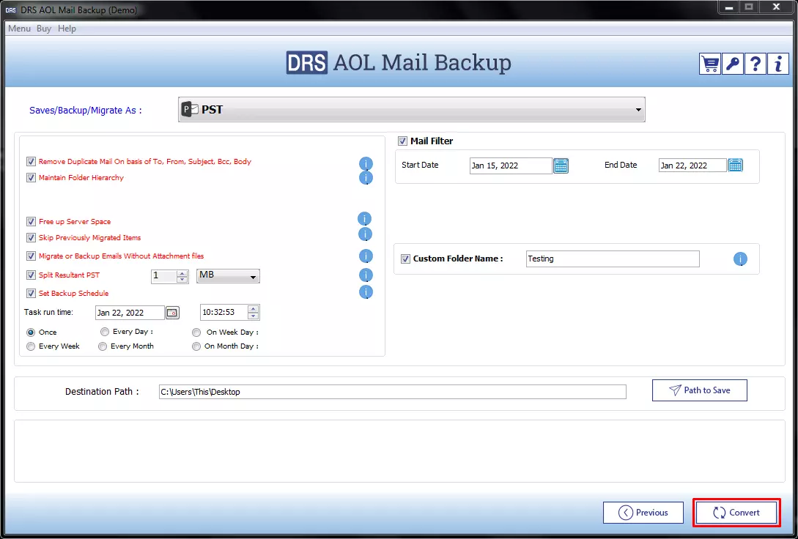
Task: Click the split size number field
Action: tap(164, 276)
